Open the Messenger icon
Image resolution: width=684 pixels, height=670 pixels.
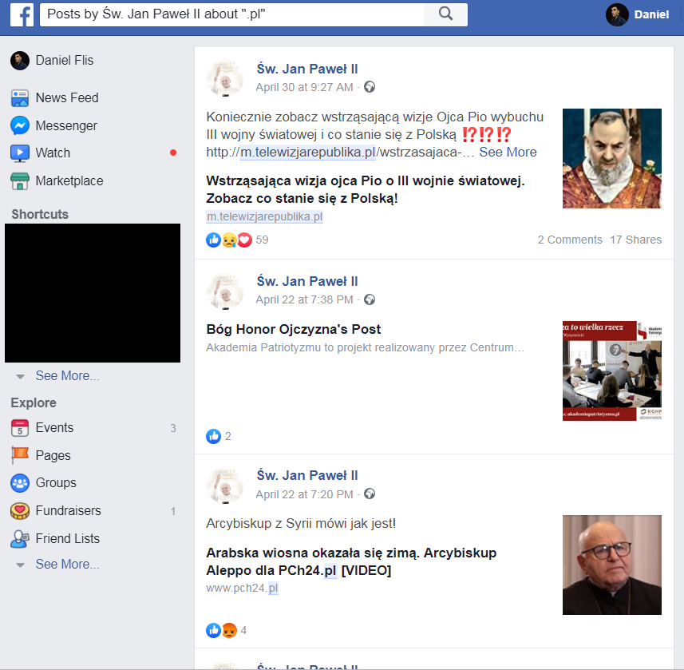[20, 125]
